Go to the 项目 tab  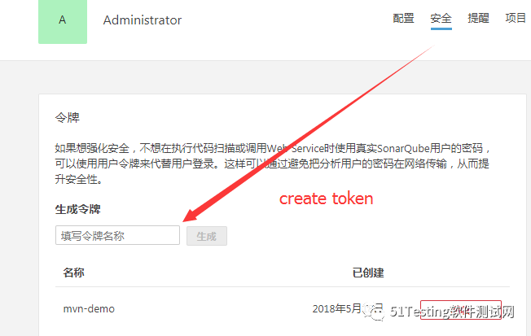516,18
